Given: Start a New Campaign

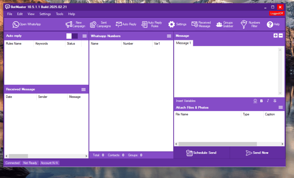Looking at the screenshot, I should click(75, 24).
